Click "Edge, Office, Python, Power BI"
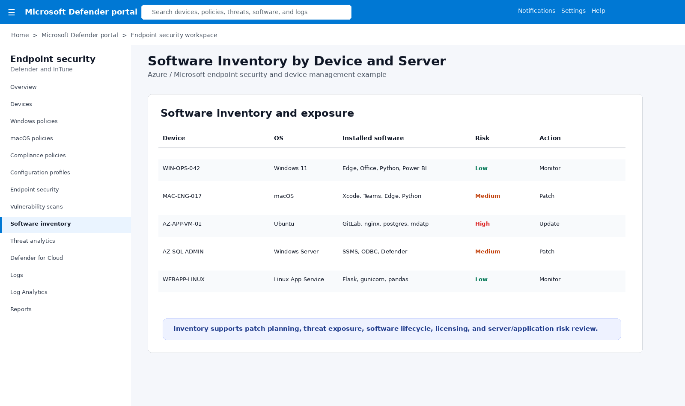685x406 pixels. pos(384,168)
